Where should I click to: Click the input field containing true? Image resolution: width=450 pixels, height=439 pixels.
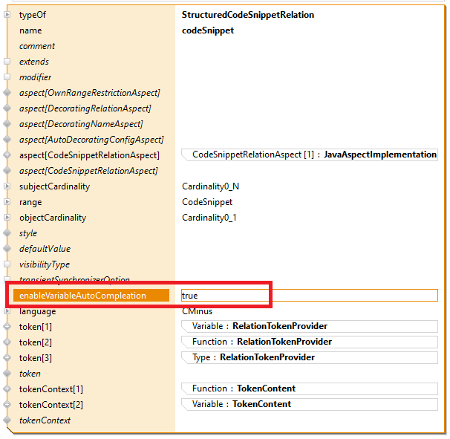pyautogui.click(x=309, y=296)
